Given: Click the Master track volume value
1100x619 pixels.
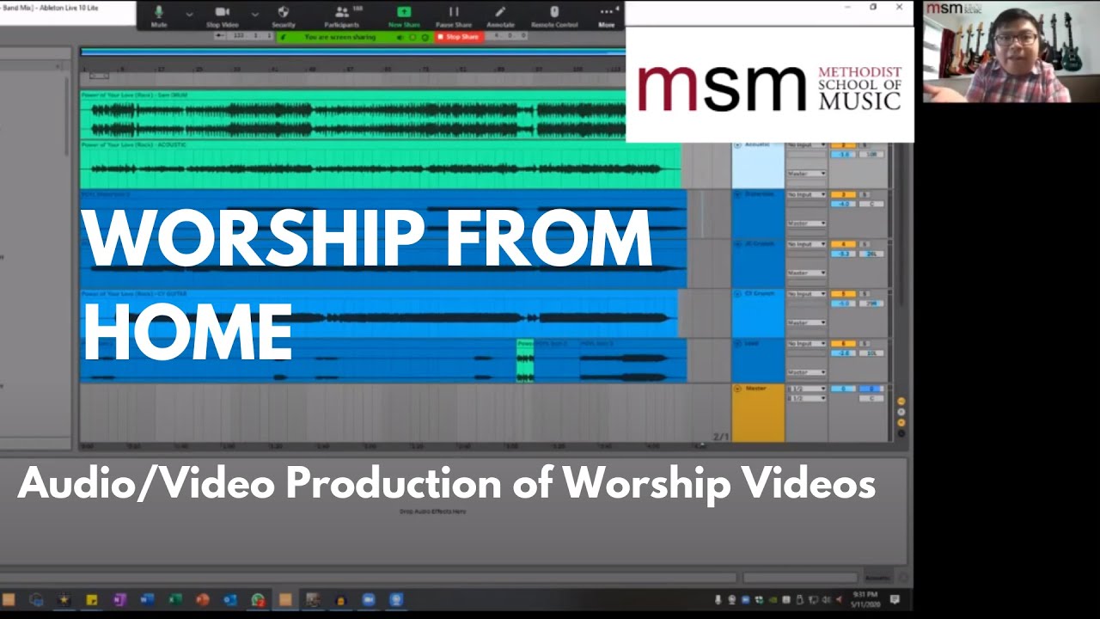Looking at the screenshot, I should tap(843, 389).
